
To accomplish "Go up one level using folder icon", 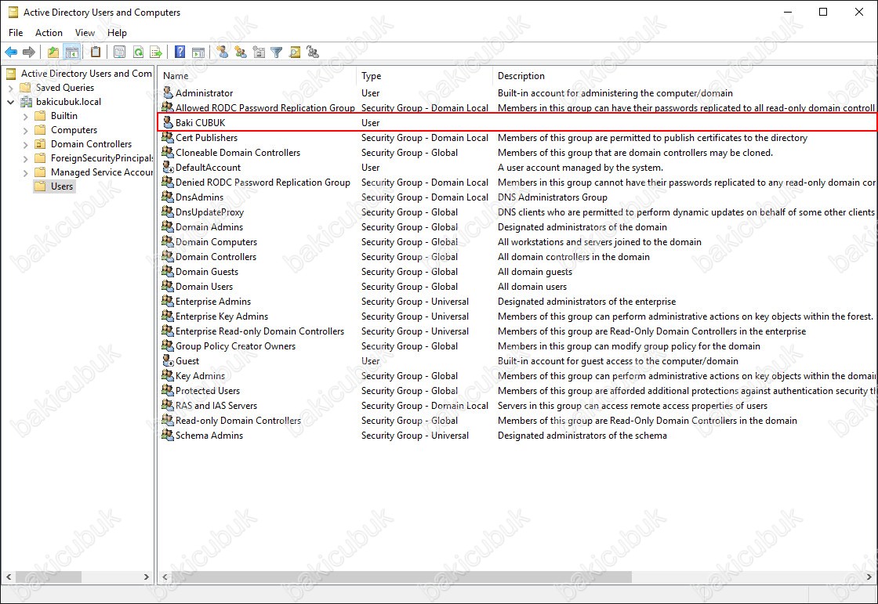I will (53, 52).
